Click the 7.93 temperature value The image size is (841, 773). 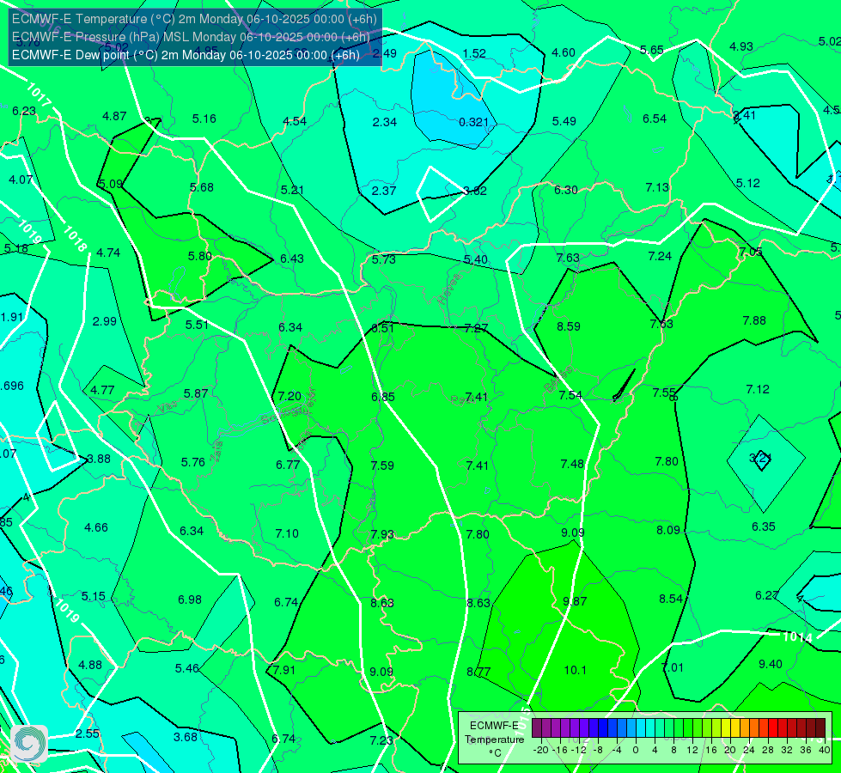coord(382,534)
